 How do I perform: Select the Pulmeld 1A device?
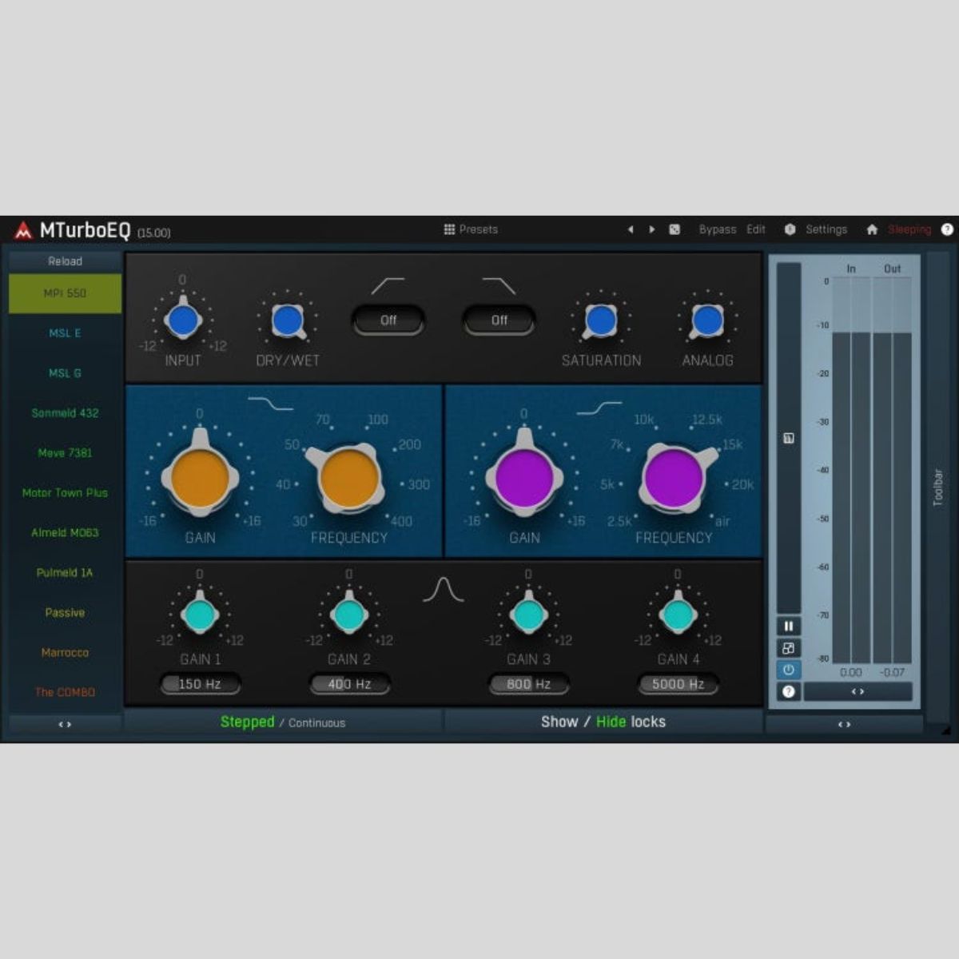tap(65, 573)
